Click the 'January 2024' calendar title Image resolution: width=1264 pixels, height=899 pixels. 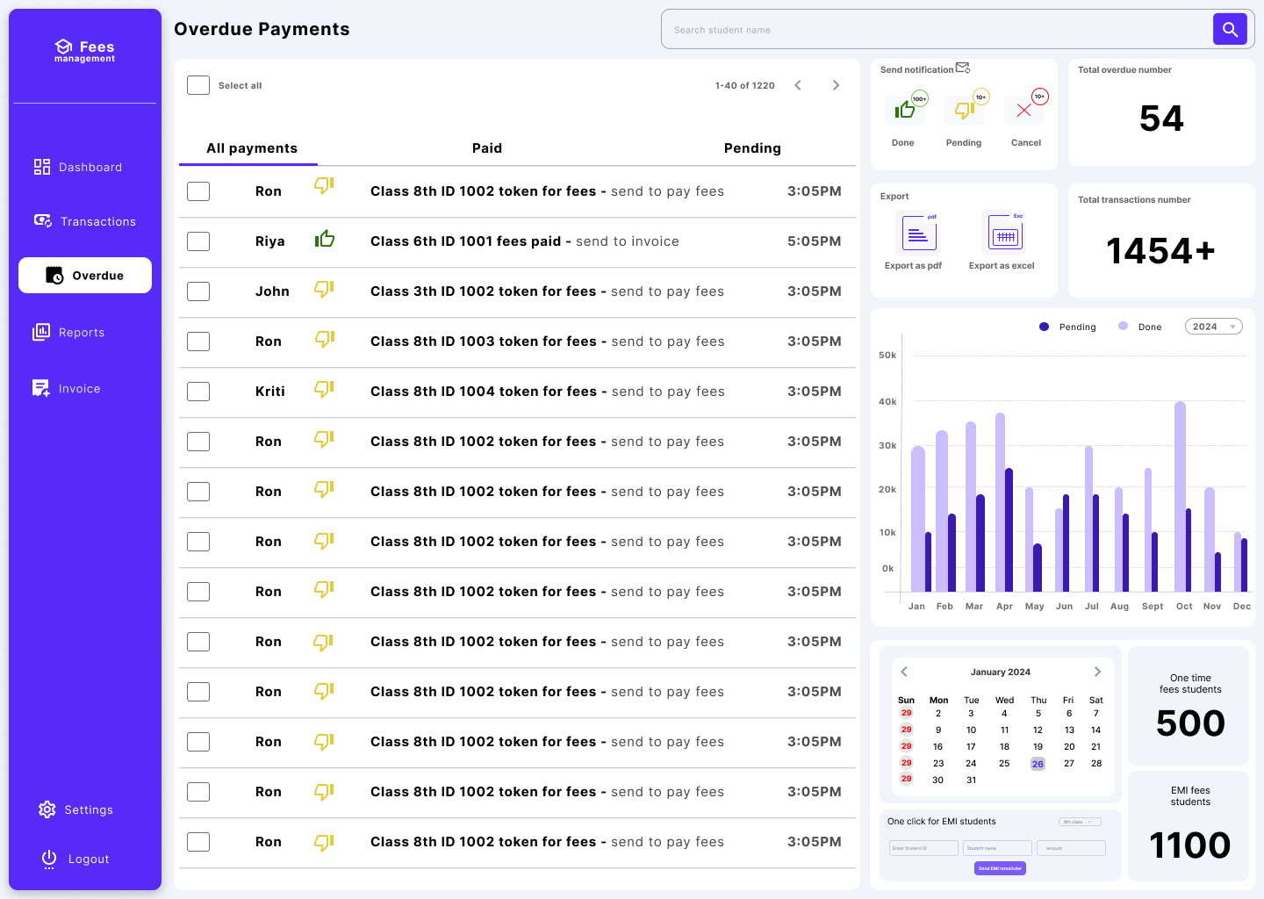(x=1001, y=672)
